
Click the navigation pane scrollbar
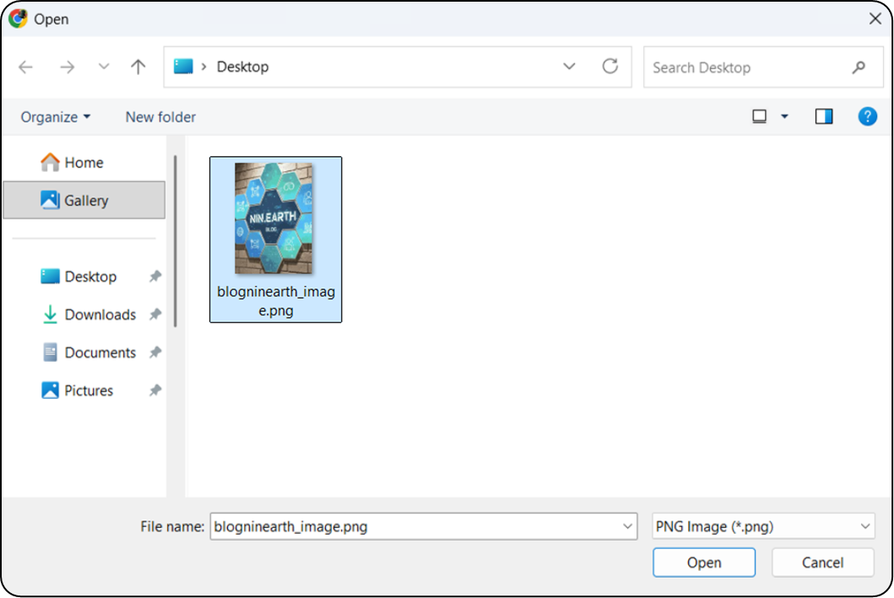[x=176, y=240]
